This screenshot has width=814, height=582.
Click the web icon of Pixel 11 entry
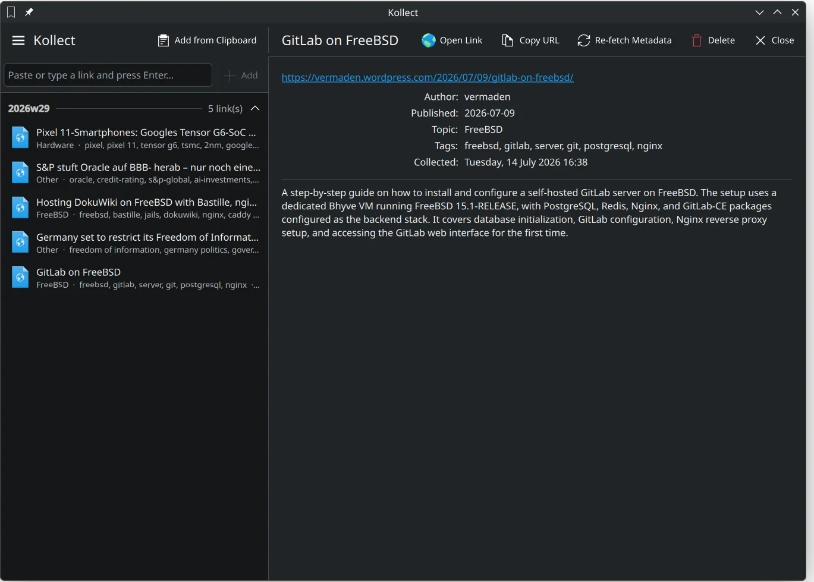point(20,138)
